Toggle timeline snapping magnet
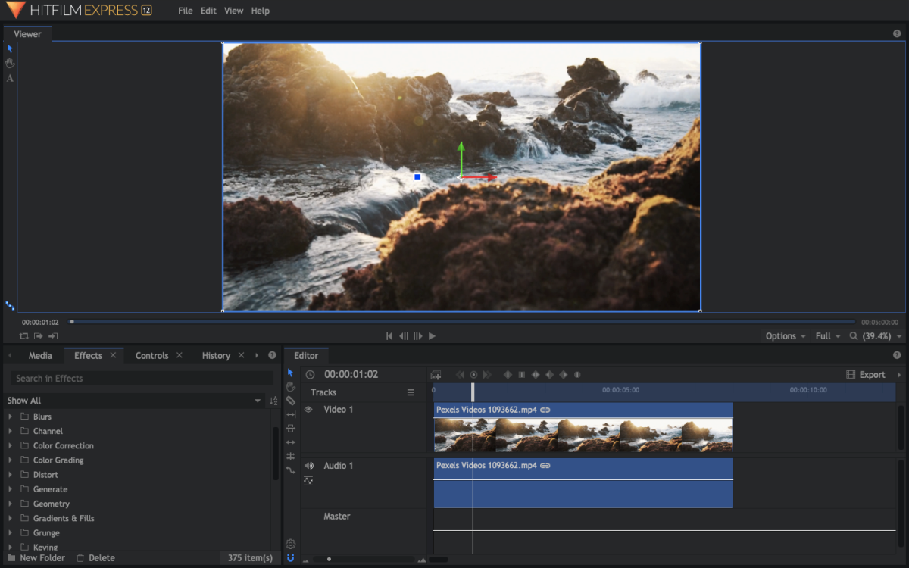This screenshot has width=909, height=568. click(290, 558)
